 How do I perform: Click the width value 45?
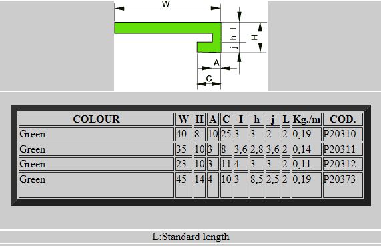point(181,179)
